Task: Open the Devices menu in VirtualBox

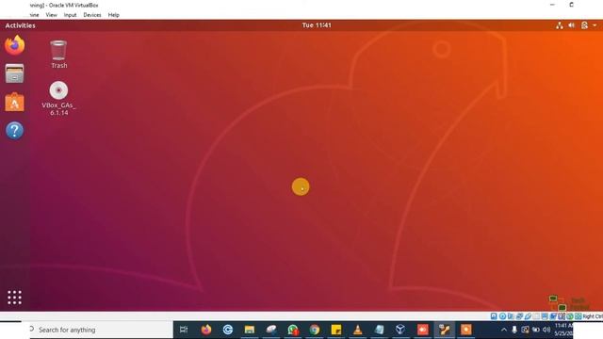Action: 92,15
